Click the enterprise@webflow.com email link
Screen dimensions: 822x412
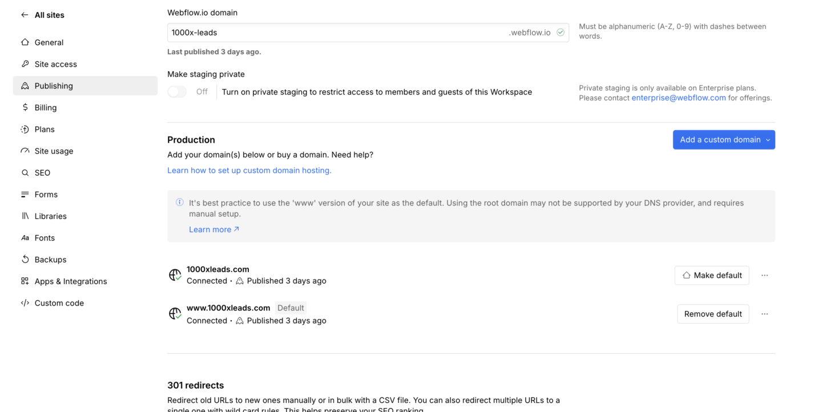(x=679, y=98)
